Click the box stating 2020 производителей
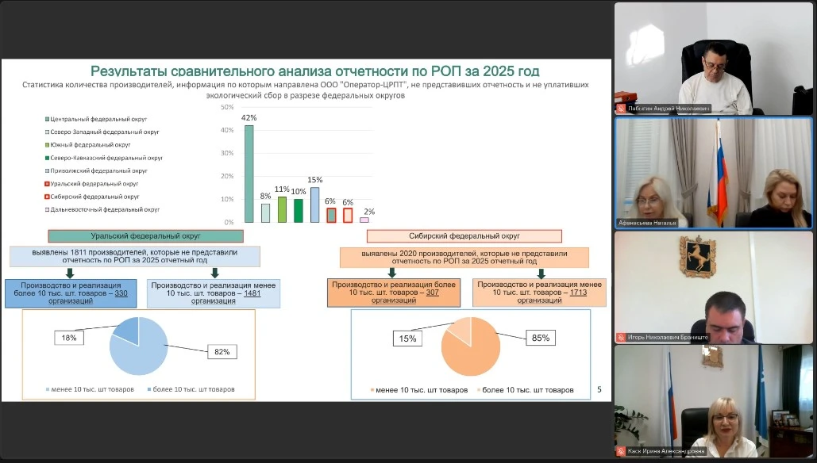817x463 pixels. [x=464, y=258]
